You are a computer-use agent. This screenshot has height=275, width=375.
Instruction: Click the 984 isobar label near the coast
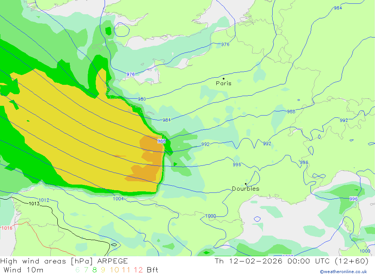166,120
